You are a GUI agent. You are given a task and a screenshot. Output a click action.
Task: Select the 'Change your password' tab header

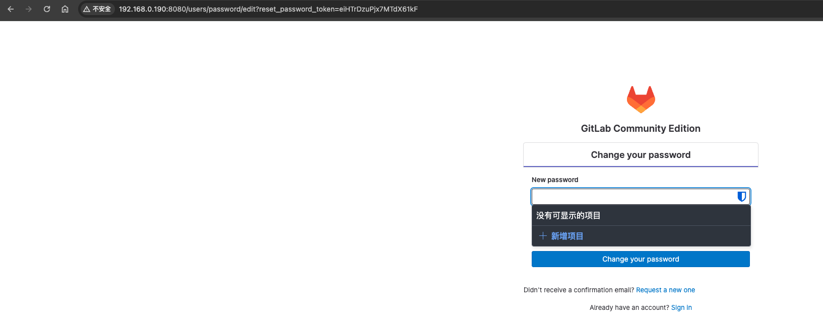point(641,155)
